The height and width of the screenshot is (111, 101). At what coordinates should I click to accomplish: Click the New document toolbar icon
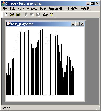tap(6, 14)
